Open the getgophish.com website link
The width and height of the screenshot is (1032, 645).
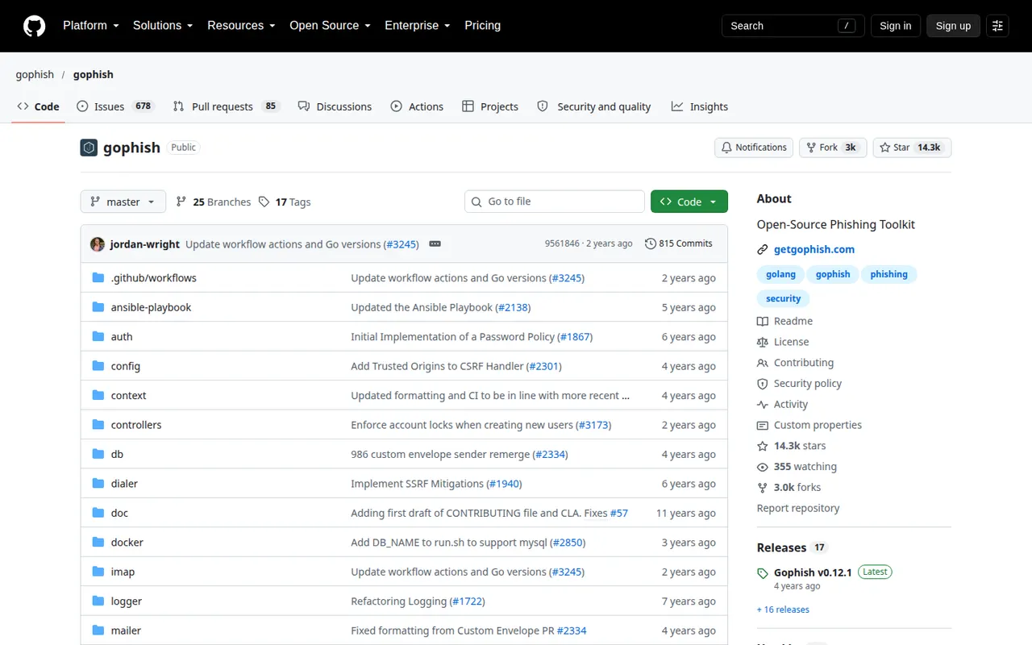point(814,249)
